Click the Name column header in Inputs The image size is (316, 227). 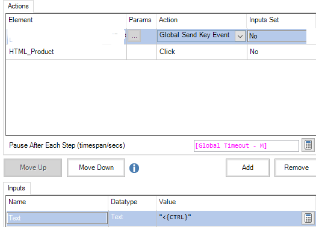tap(57, 202)
